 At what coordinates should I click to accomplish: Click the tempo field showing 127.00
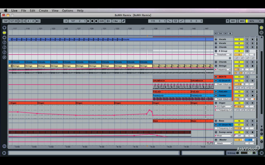click(x=14, y=21)
